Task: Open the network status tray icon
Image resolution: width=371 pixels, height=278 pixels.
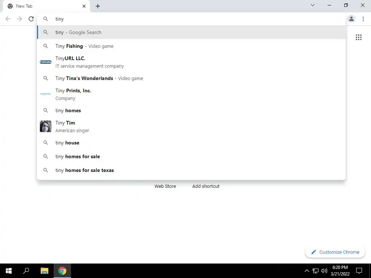Action: pyautogui.click(x=316, y=271)
